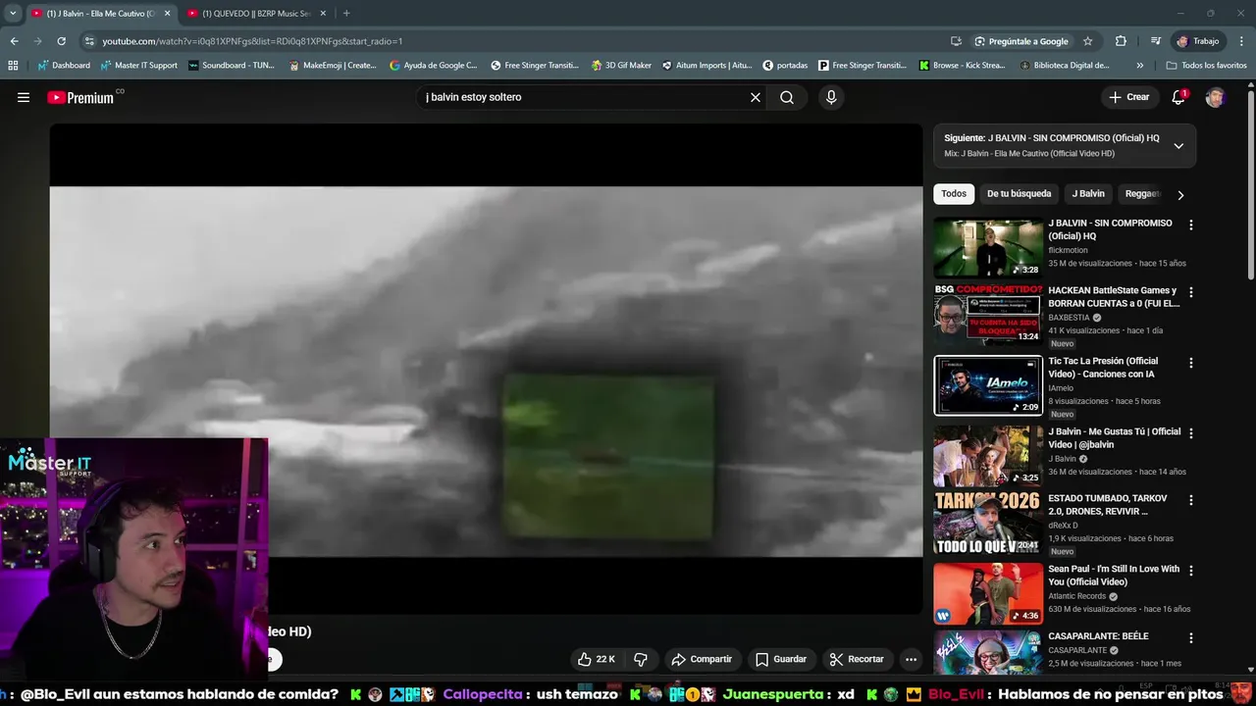
Task: Close the QUEVEDO BZRP tab
Action: 323,14
